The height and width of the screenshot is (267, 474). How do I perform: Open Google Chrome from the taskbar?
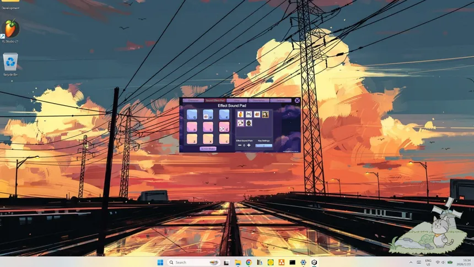coord(249,263)
